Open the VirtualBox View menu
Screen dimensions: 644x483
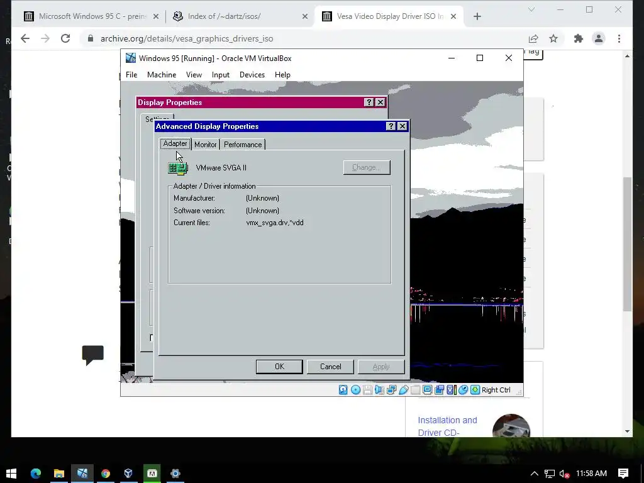194,75
